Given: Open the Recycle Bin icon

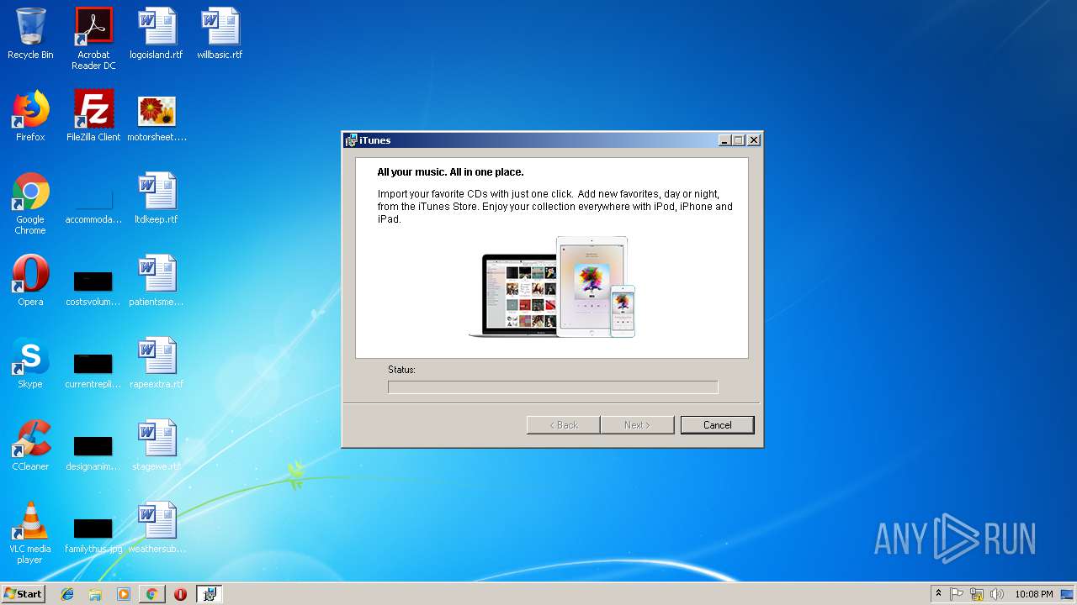Looking at the screenshot, I should 30,34.
